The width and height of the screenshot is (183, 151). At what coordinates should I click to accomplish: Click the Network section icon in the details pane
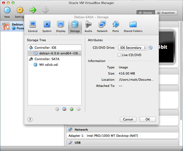coord(70,129)
